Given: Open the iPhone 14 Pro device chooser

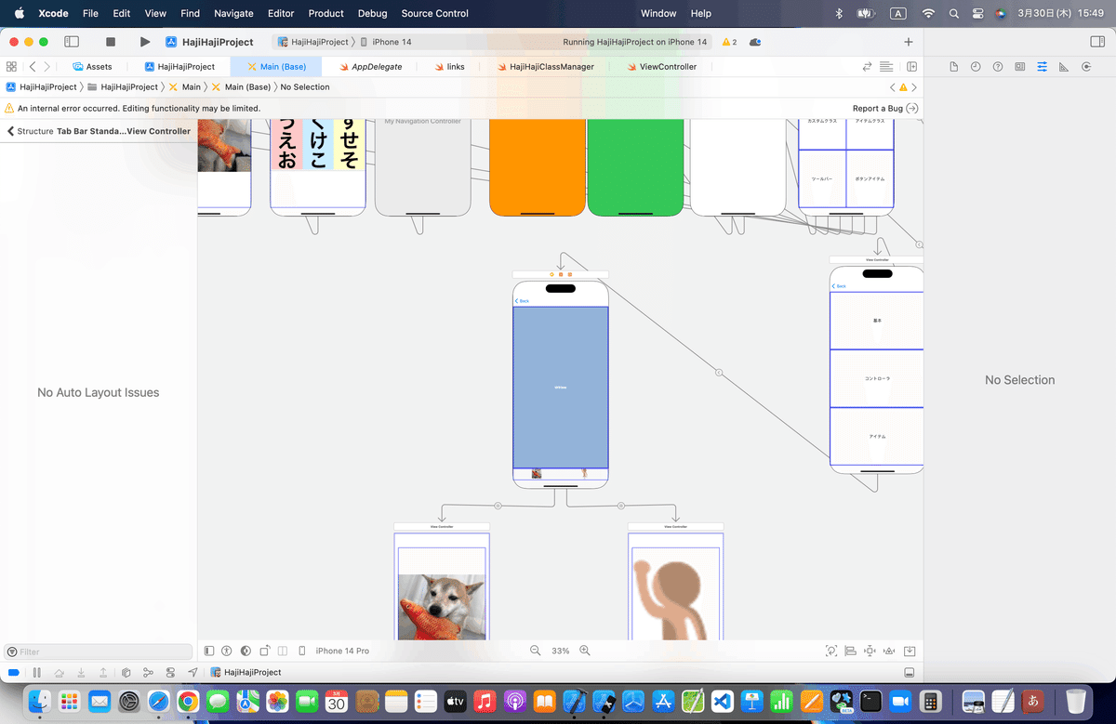Looking at the screenshot, I should tap(342, 651).
